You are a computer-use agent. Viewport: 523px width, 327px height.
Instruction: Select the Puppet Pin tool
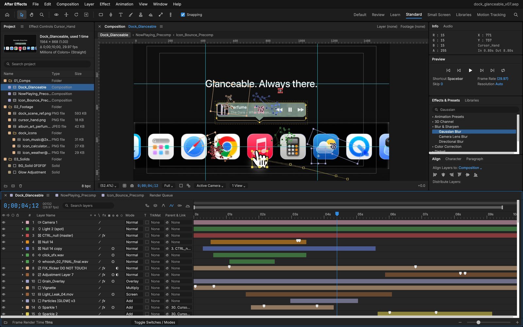pos(170,15)
